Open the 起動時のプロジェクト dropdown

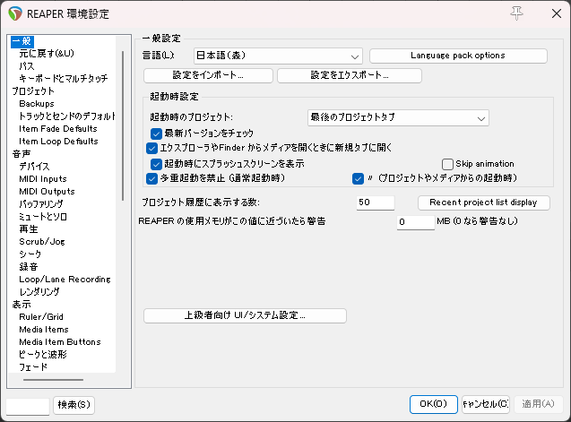point(398,118)
